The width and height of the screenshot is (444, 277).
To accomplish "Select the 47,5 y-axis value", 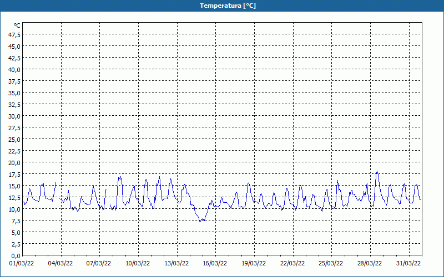I will tap(15, 34).
